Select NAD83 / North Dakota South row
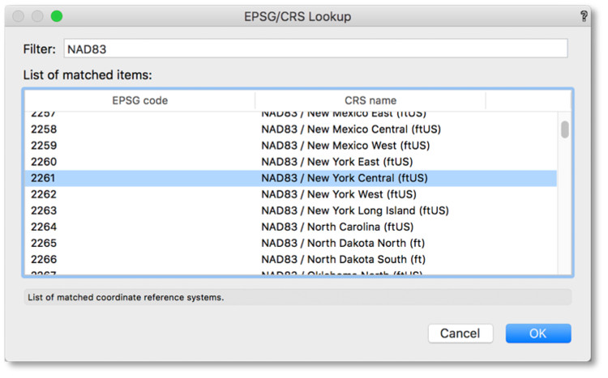The height and width of the screenshot is (378, 608). coord(343,259)
